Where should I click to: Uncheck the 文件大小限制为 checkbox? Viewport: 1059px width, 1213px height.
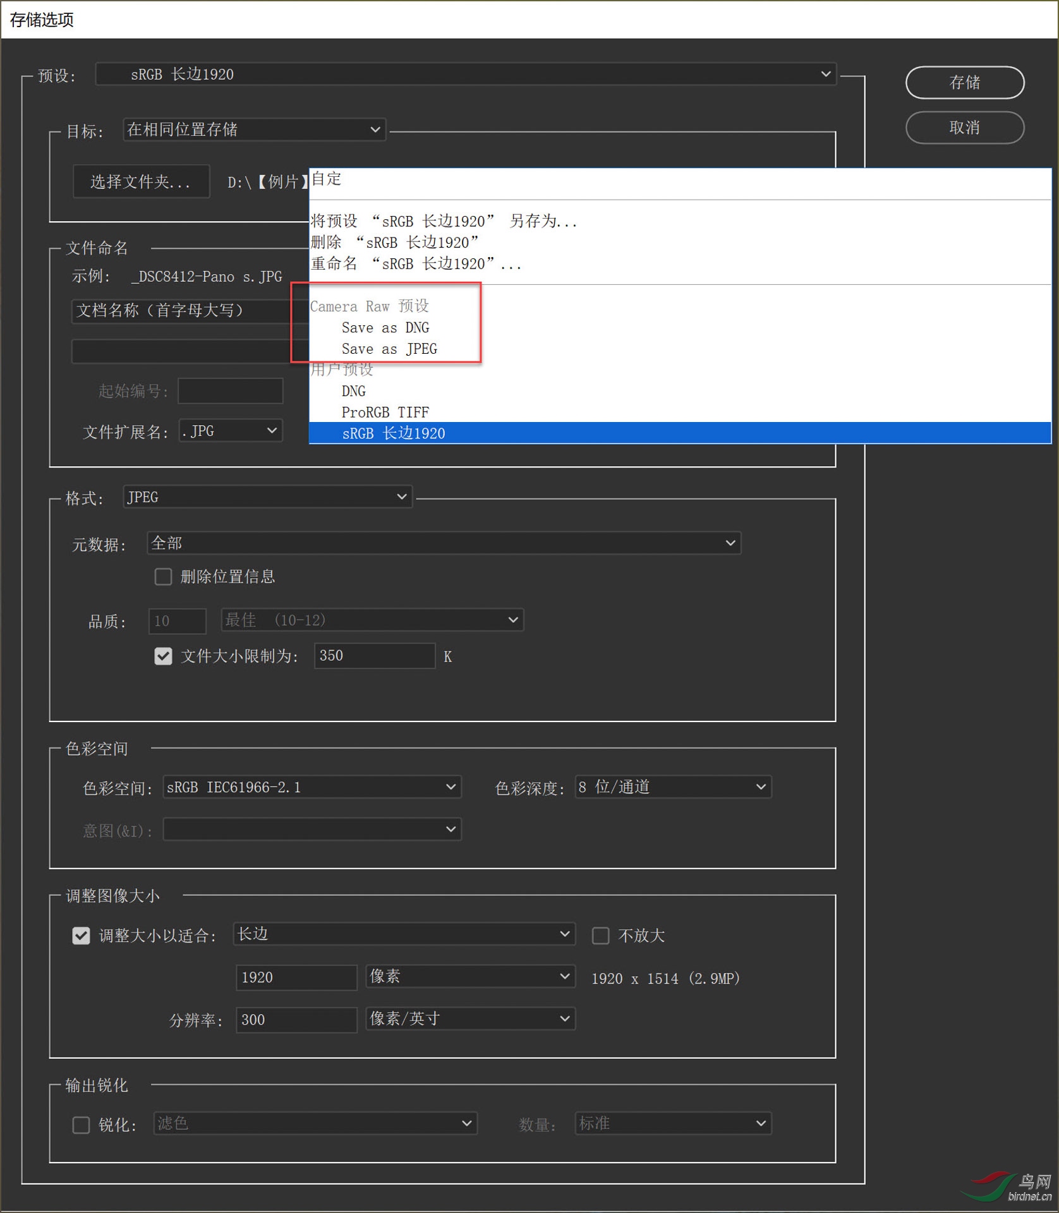[163, 656]
